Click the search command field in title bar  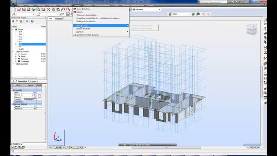tap(213, 2)
